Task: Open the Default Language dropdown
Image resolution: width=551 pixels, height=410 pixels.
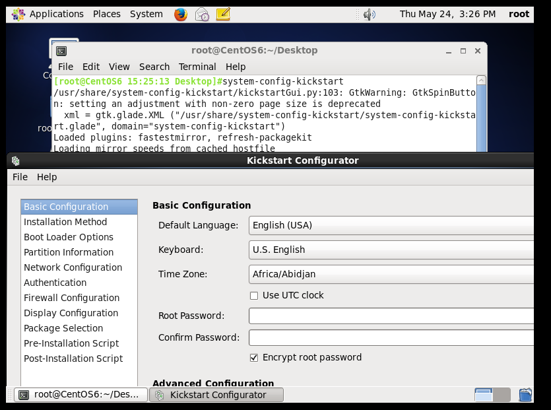Action: [391, 225]
